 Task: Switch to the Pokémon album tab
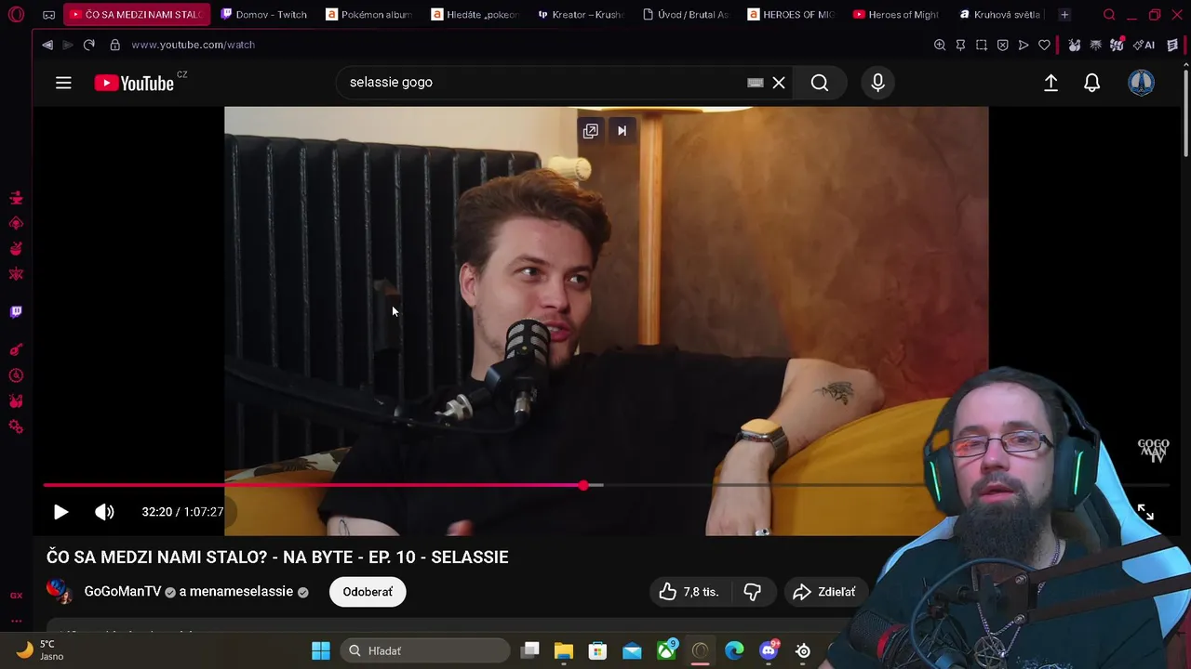369,15
